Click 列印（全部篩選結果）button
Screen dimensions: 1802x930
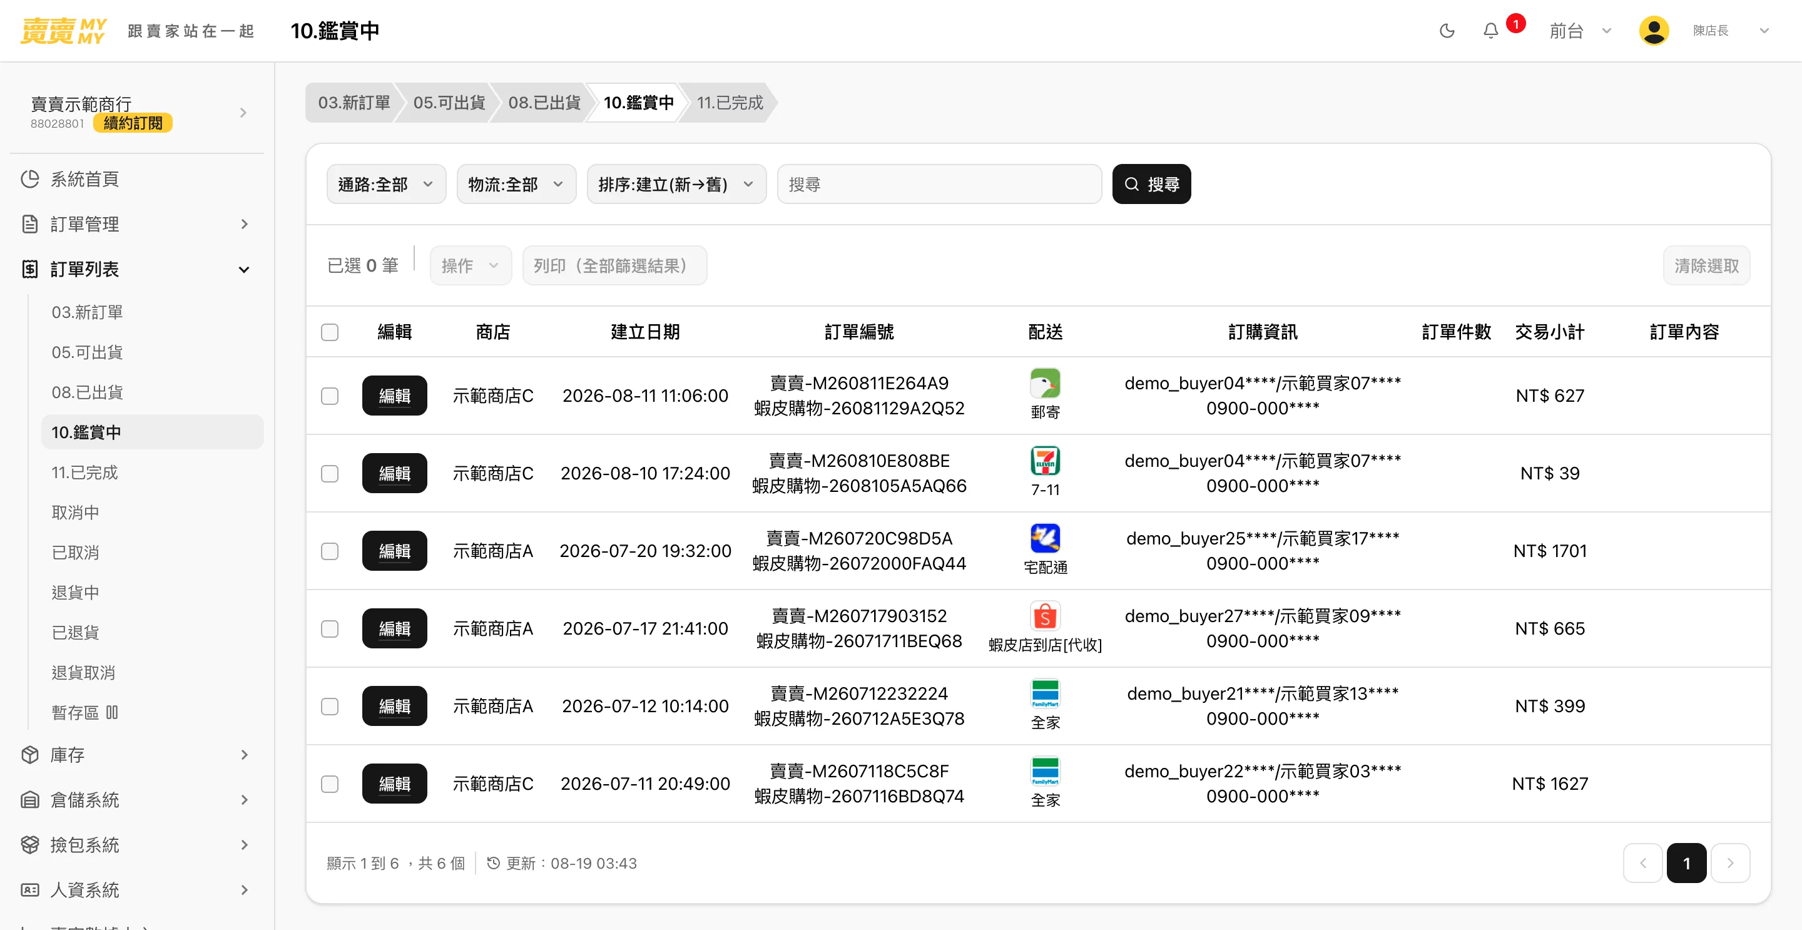coord(615,265)
